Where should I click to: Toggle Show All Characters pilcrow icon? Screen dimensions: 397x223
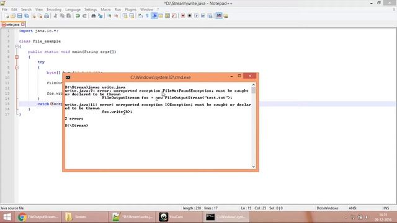coord(148,16)
